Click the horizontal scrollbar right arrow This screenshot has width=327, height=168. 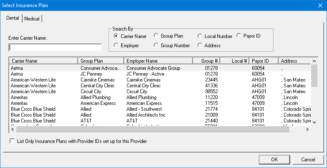[307, 130]
